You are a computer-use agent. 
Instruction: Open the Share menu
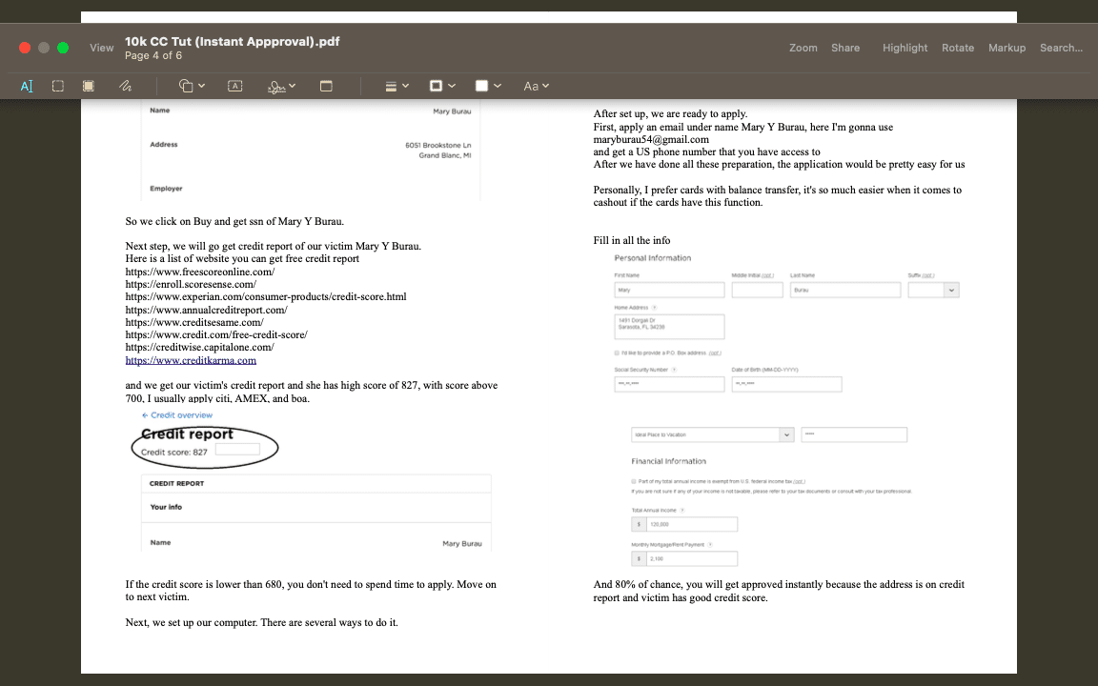click(845, 48)
